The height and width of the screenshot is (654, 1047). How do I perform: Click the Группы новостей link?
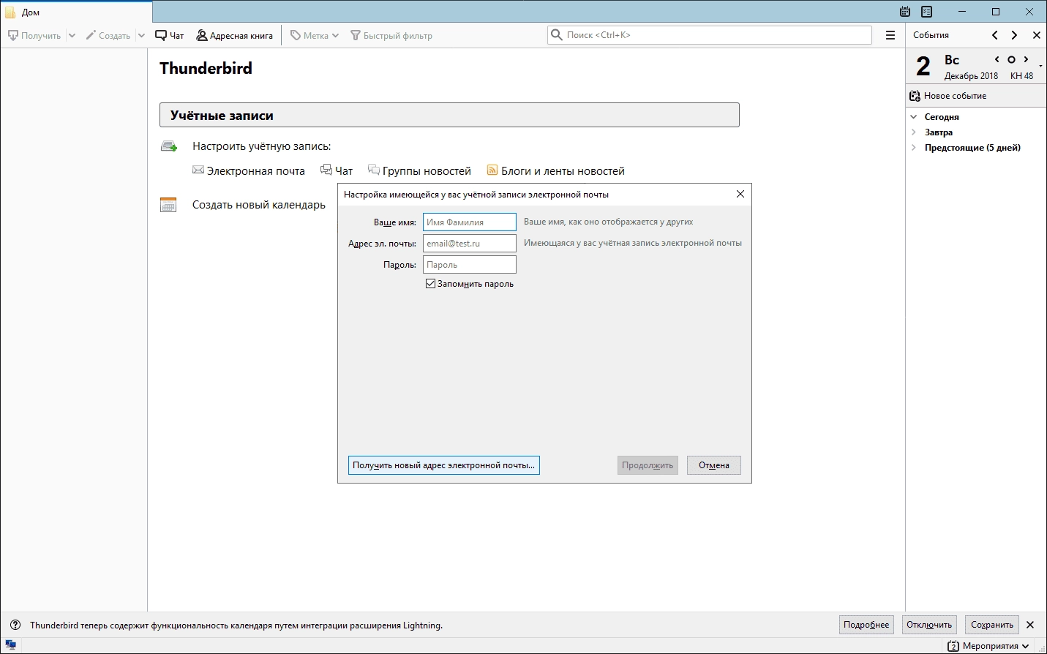coord(426,171)
